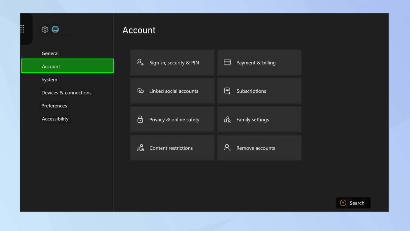Click the Y button search prompt icon

pyautogui.click(x=343, y=203)
